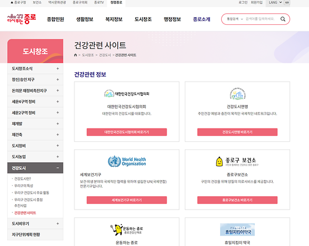Open the 지구단위계획 현황 sidebar item
Viewport: 309px width, 246px height.
pos(35,234)
